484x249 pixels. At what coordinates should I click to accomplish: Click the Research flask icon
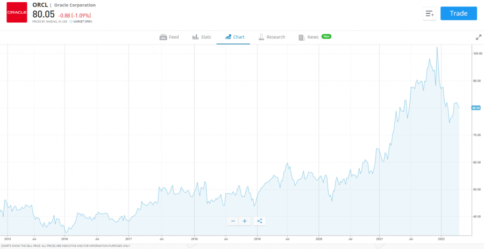point(261,37)
